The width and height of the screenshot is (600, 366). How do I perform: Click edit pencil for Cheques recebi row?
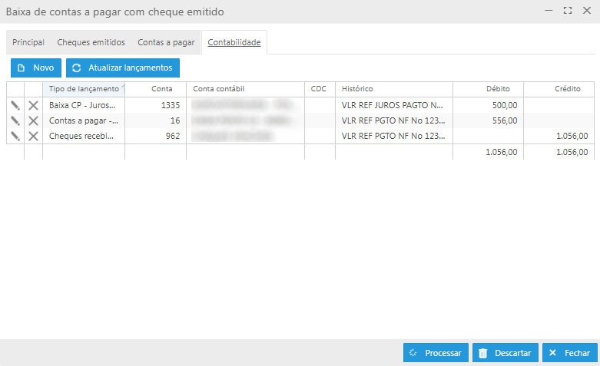click(15, 136)
